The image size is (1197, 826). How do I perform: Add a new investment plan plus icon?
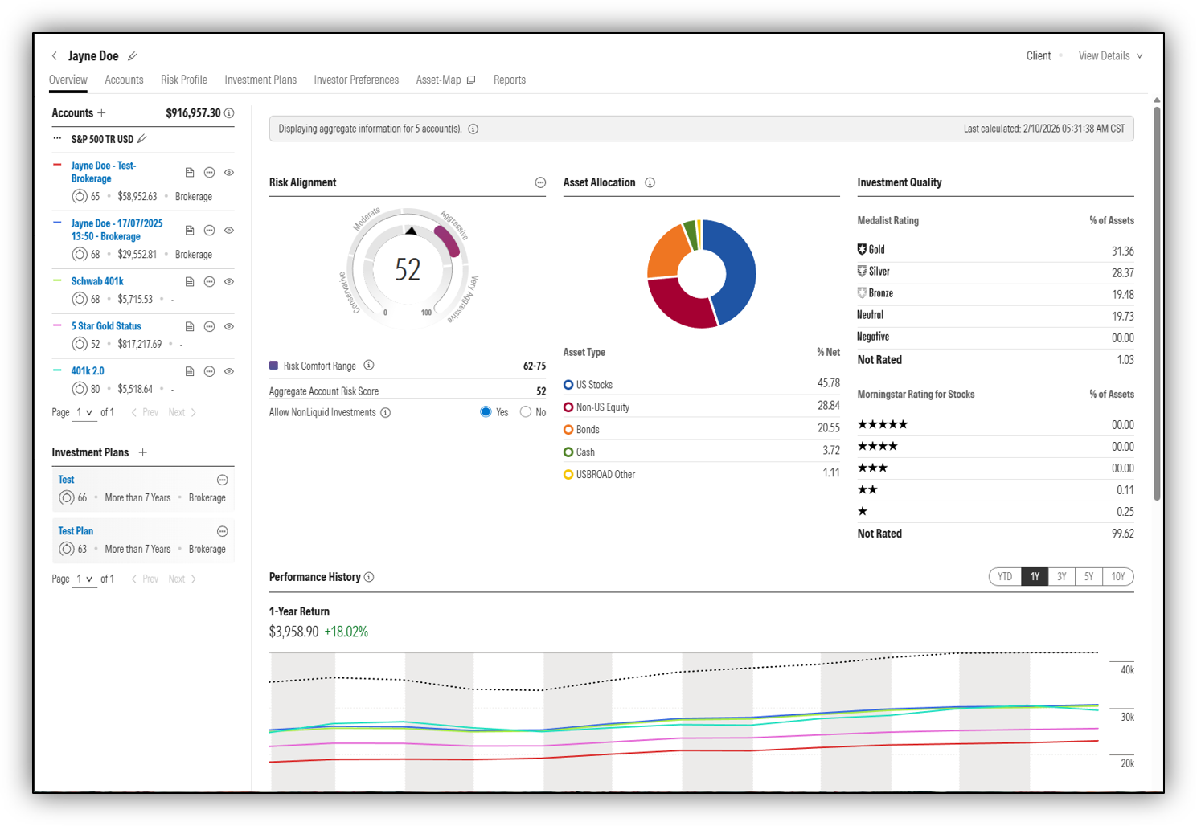[143, 452]
